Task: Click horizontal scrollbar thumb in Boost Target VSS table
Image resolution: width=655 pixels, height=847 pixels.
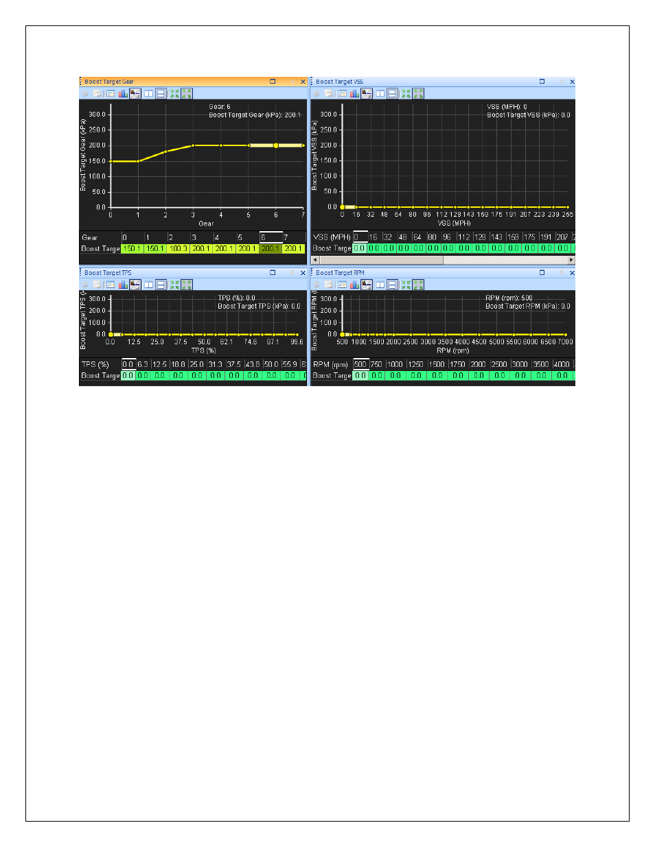Action: click(x=381, y=260)
